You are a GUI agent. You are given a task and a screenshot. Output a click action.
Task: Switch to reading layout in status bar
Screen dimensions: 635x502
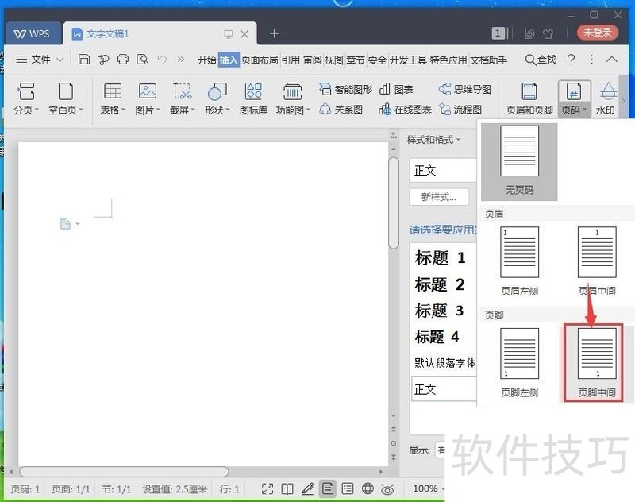287,489
